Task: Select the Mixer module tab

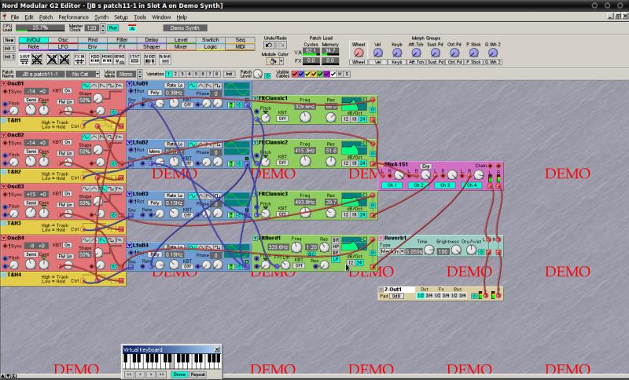Action: click(181, 46)
